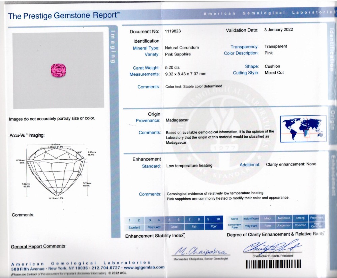Select the 'Poor' stability rating cell

(214, 227)
